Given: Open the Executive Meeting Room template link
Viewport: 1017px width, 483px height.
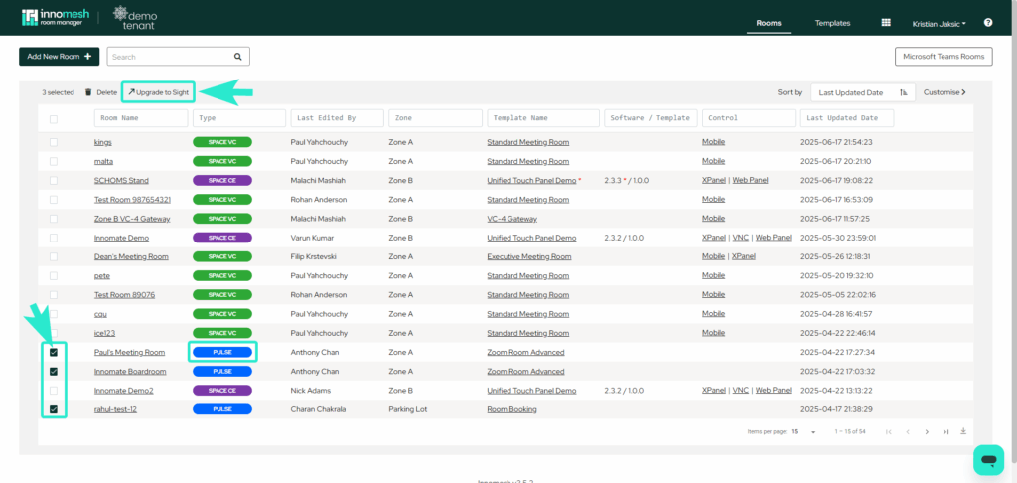Looking at the screenshot, I should pos(529,257).
